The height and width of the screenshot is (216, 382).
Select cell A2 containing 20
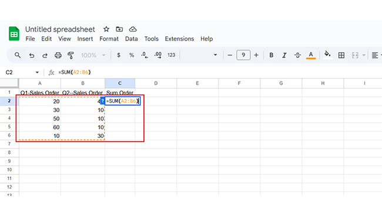tap(40, 101)
